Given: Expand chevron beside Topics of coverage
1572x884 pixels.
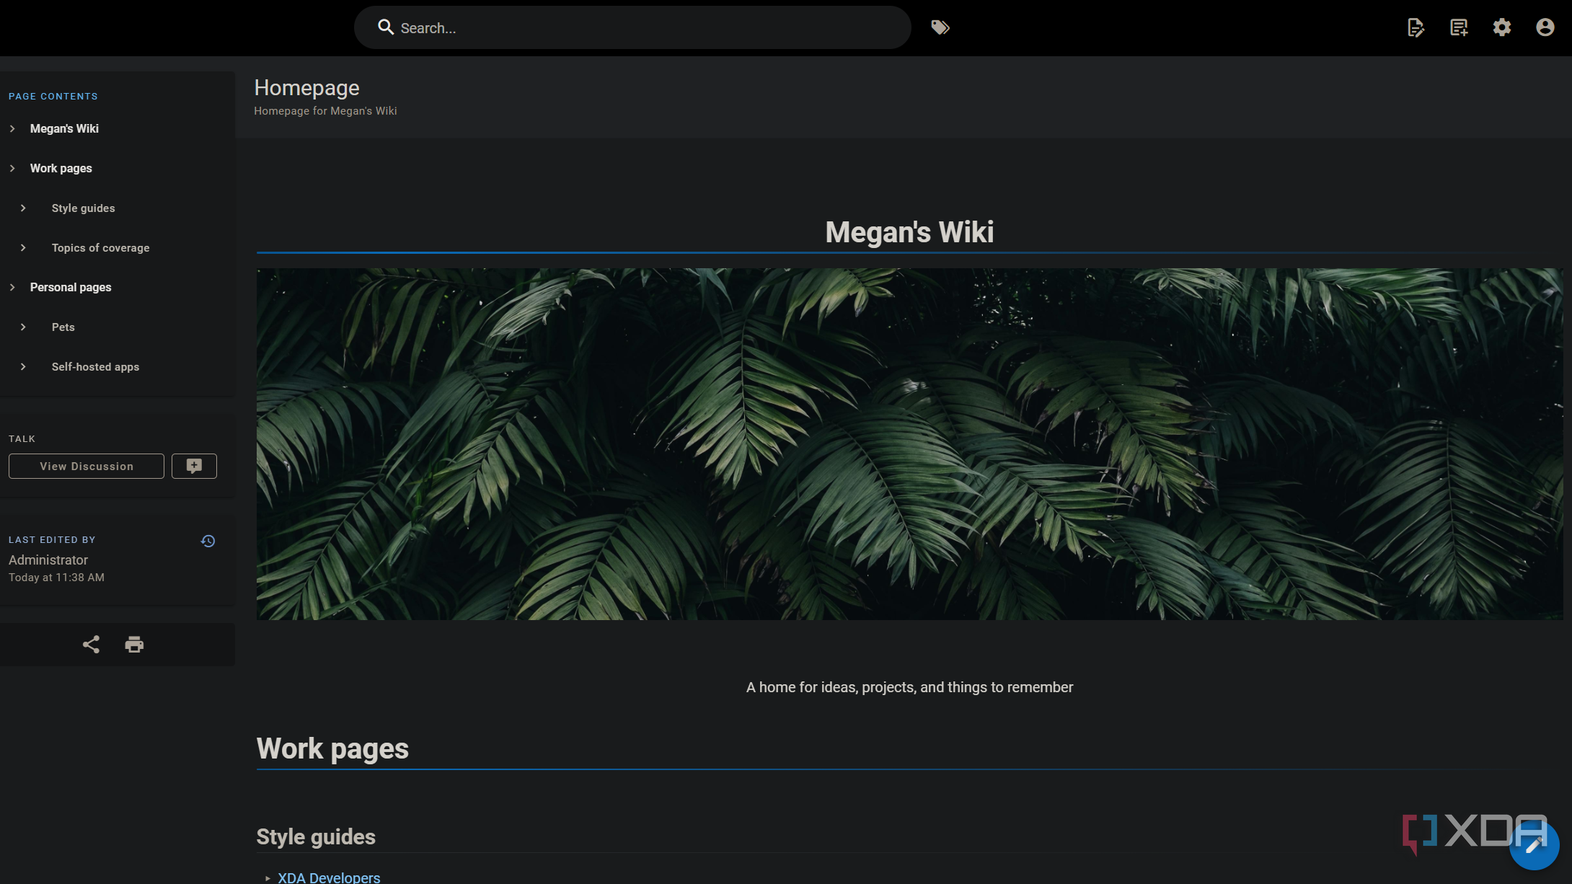Looking at the screenshot, I should 23,247.
